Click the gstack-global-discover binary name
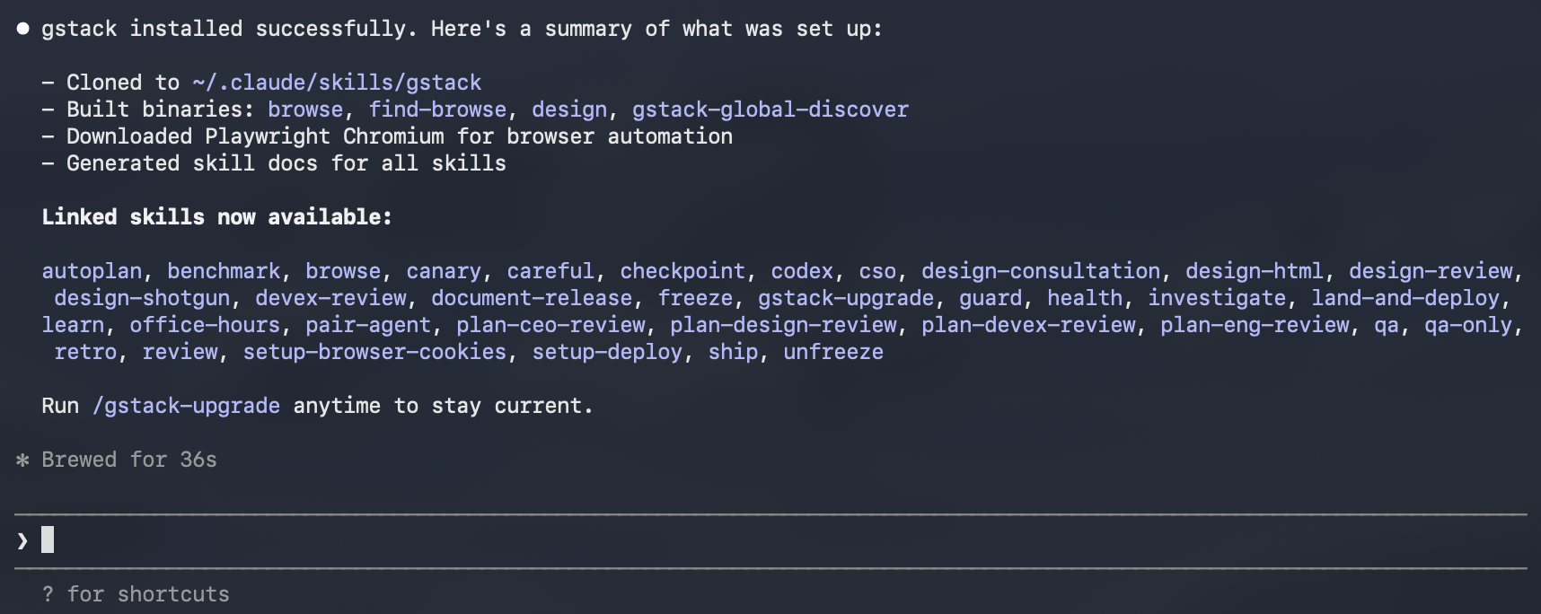The height and width of the screenshot is (614, 1541). pos(770,110)
